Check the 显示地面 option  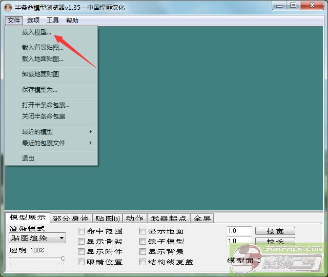pos(143,231)
